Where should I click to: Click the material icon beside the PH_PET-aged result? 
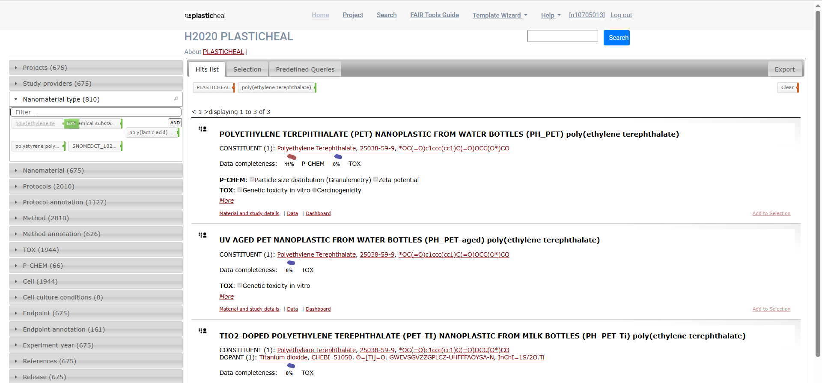203,235
